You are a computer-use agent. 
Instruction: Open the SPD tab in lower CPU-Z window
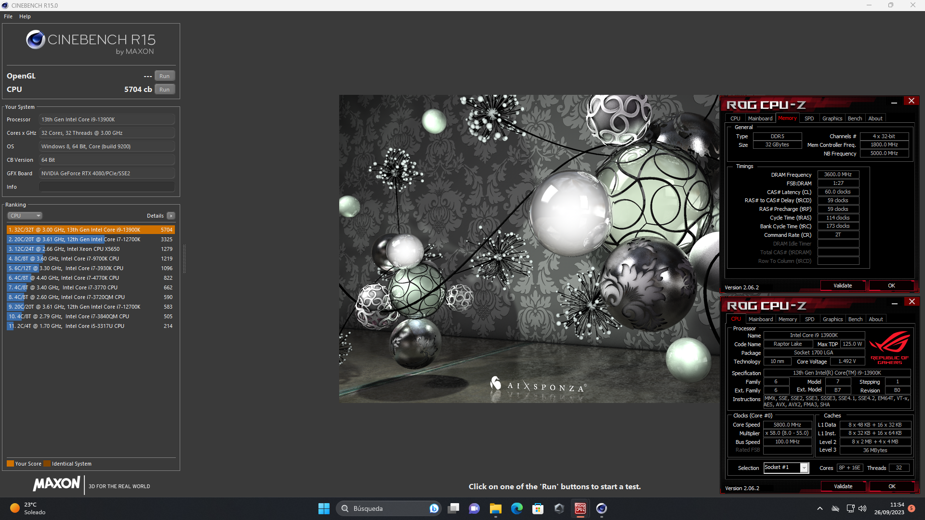click(810, 319)
